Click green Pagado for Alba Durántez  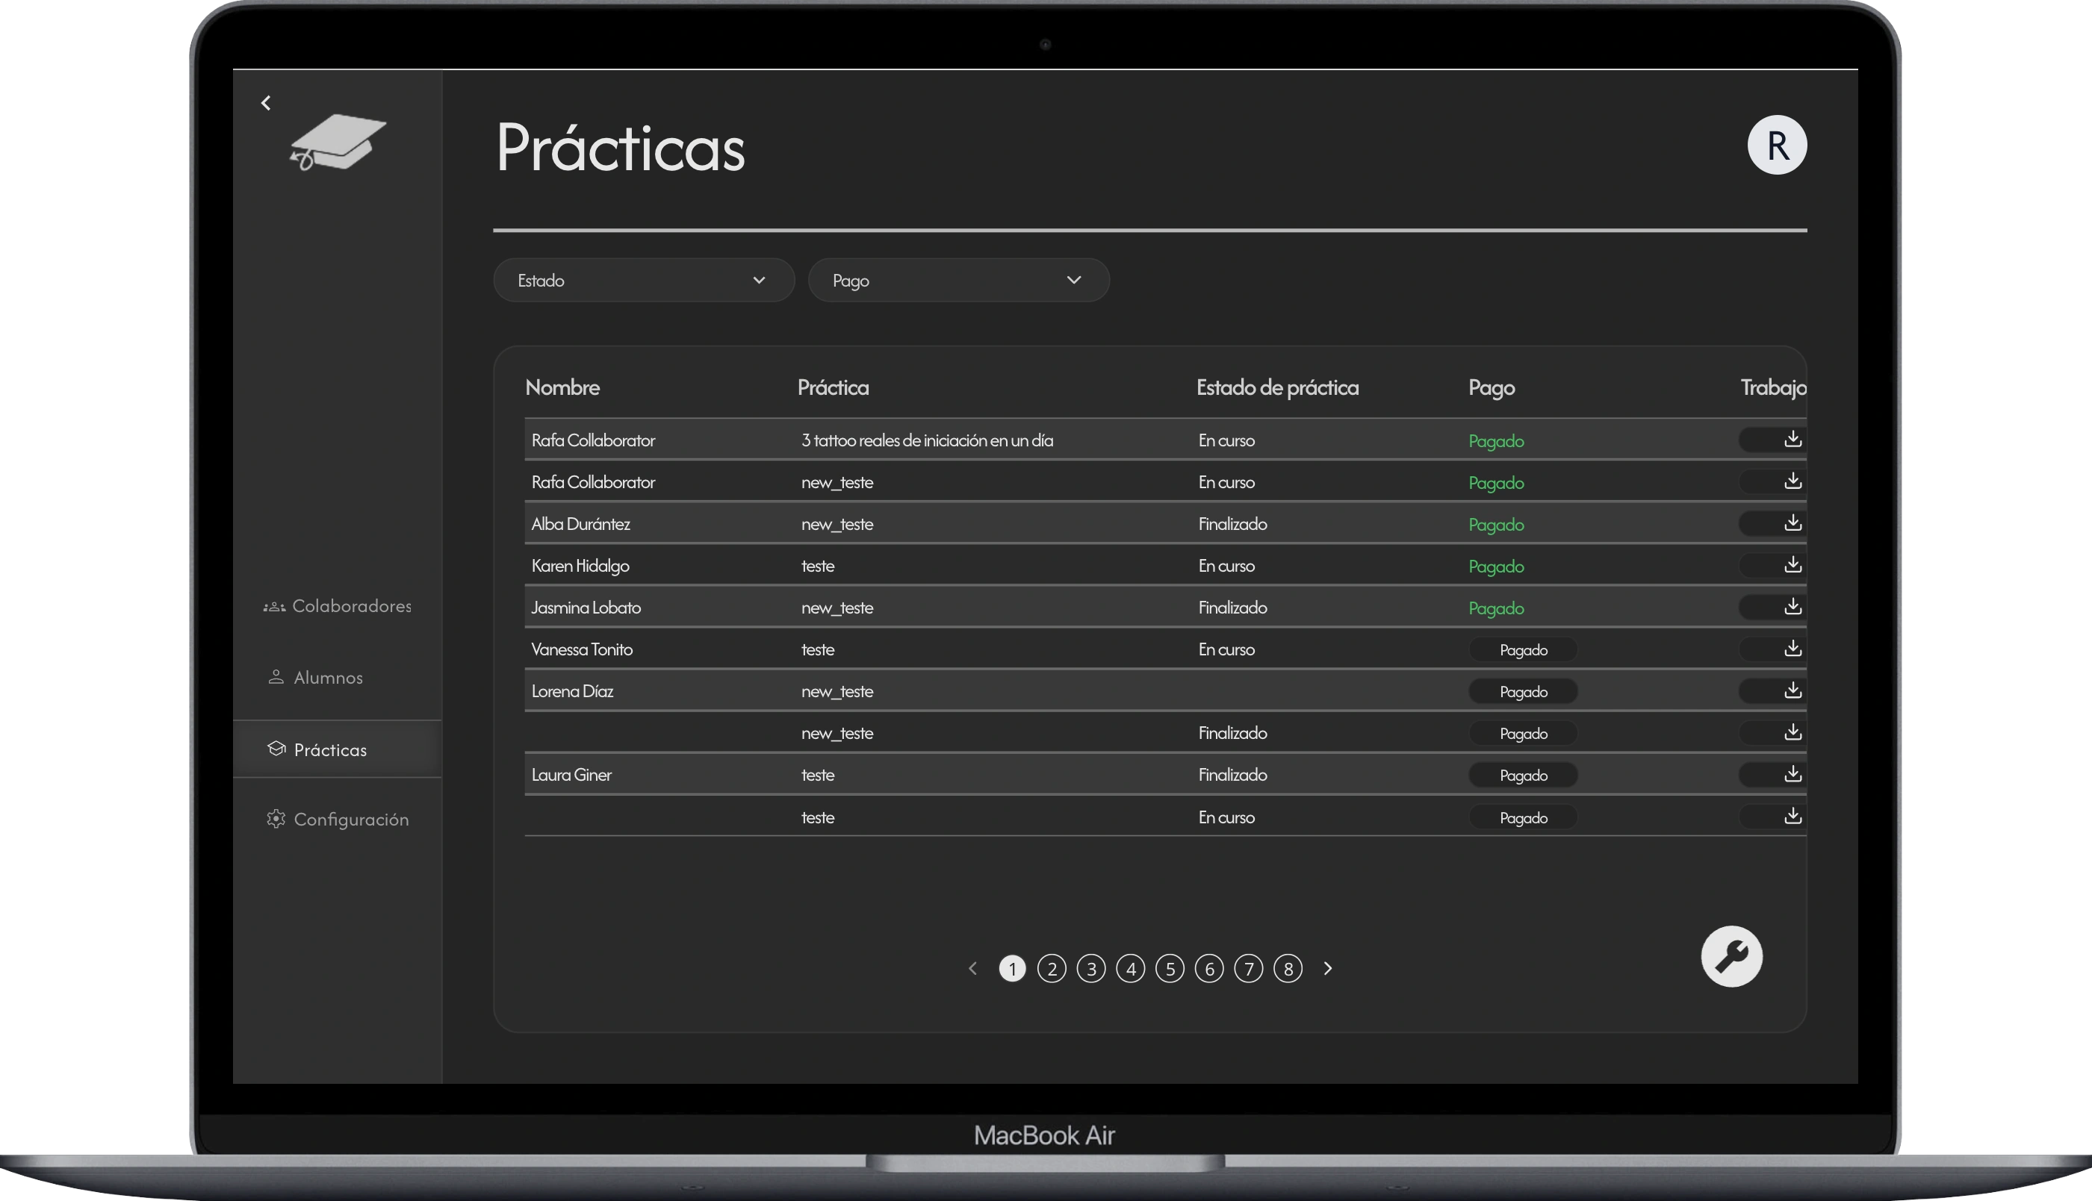point(1495,525)
